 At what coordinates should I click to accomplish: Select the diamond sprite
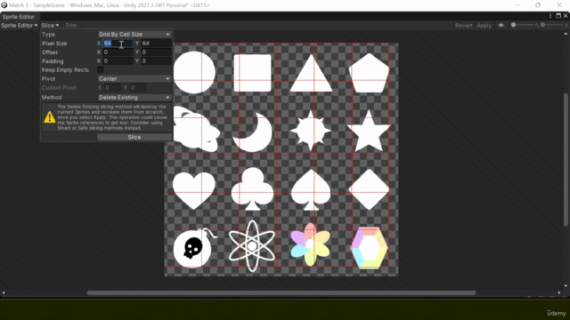coord(369,189)
